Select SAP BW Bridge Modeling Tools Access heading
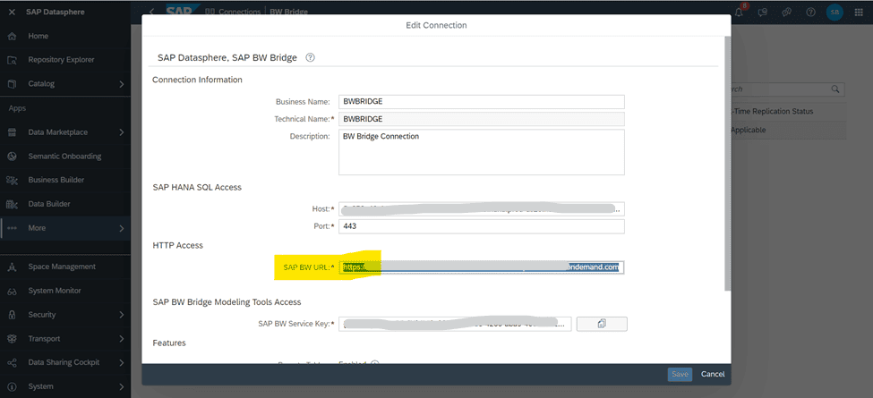Image resolution: width=873 pixels, height=398 pixels. coord(227,301)
